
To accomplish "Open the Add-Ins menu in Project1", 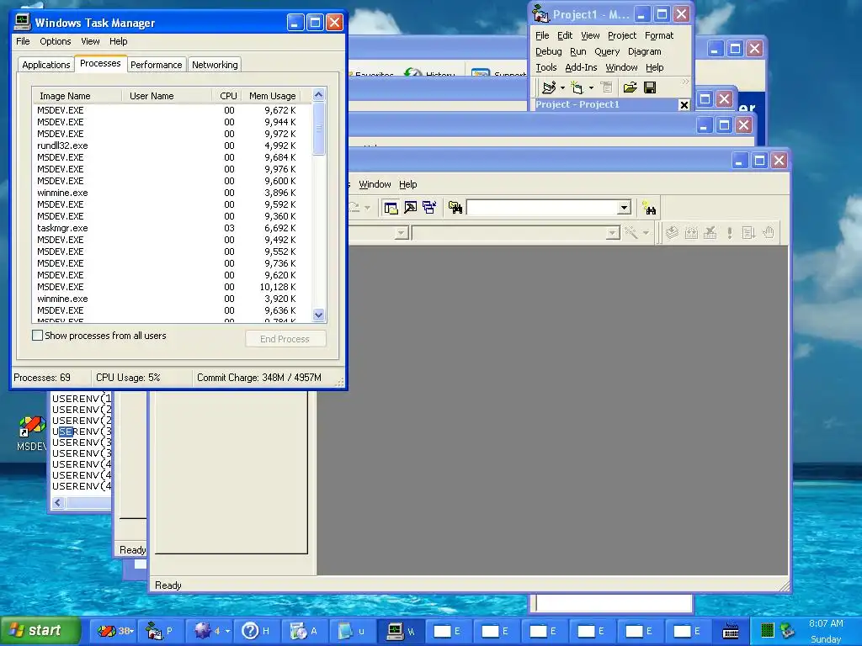I will tap(581, 67).
